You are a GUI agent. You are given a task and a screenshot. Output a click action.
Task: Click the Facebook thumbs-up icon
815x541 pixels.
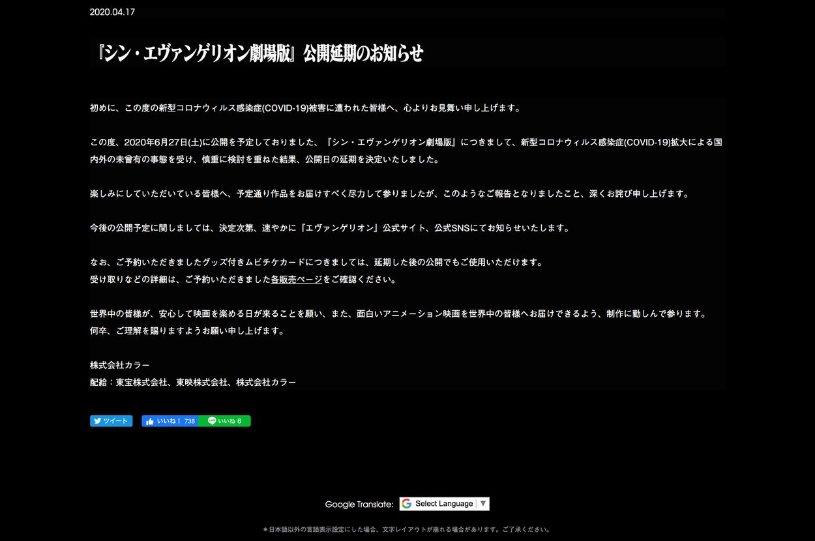tap(150, 421)
